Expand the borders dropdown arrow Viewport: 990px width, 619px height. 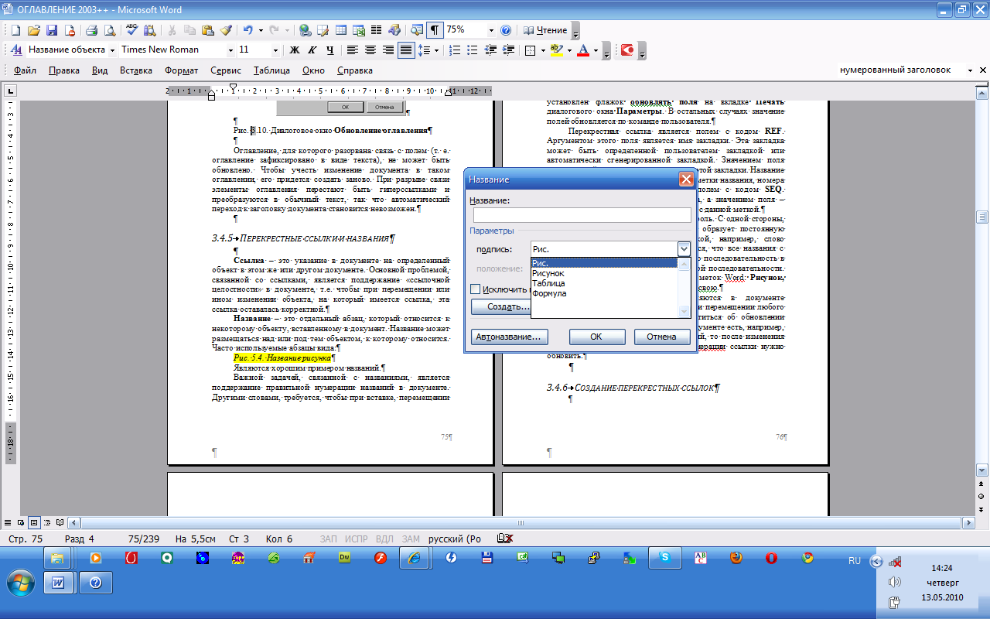click(541, 50)
